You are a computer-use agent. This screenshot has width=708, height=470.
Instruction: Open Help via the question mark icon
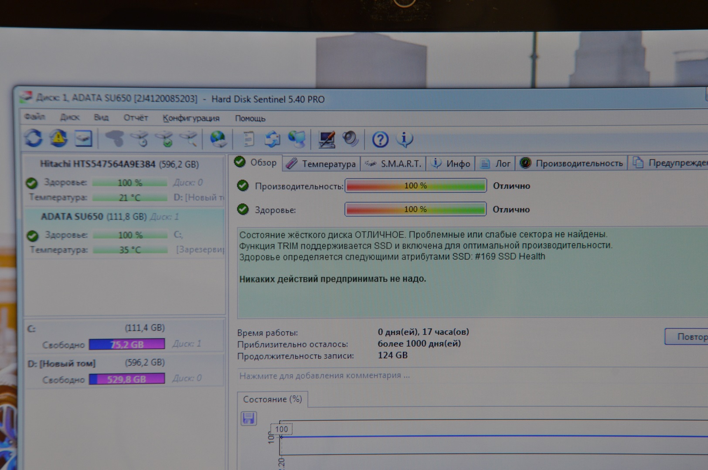pos(380,140)
